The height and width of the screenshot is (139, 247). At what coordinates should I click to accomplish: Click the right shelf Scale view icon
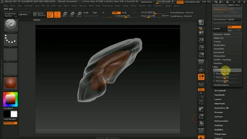(x=201, y=117)
